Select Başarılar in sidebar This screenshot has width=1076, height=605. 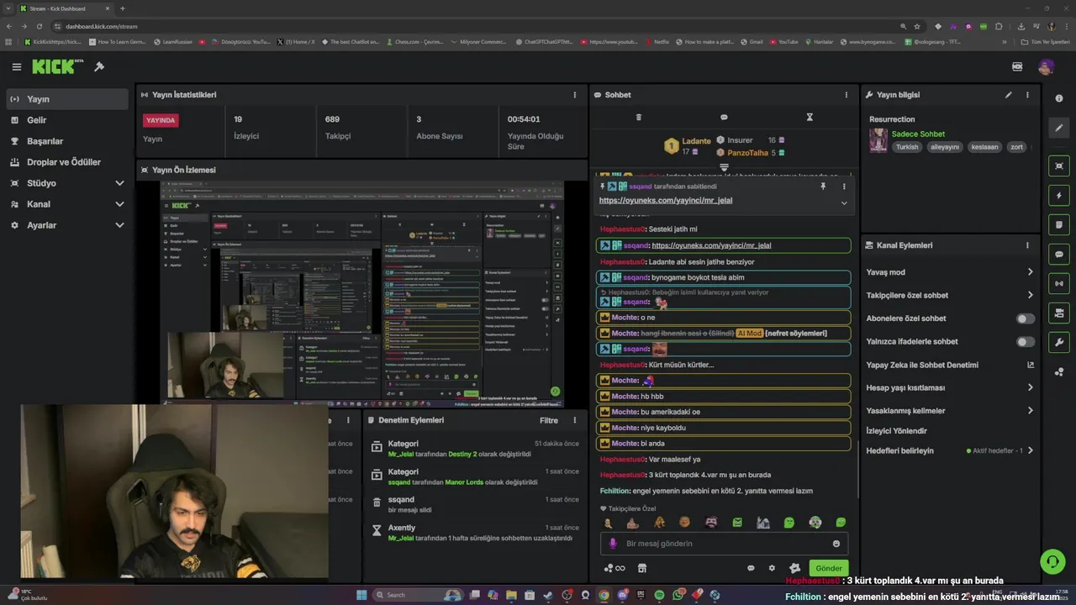coord(67,141)
